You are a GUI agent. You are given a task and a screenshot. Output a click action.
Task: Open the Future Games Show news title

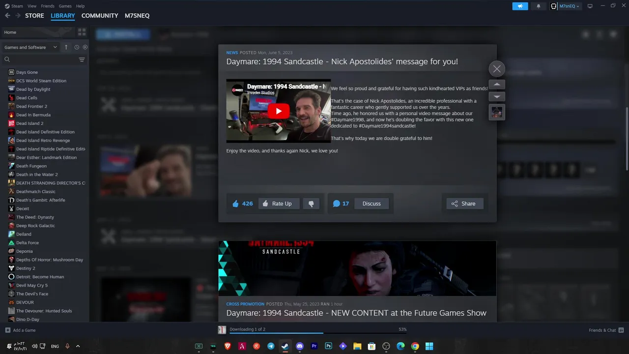(x=356, y=313)
